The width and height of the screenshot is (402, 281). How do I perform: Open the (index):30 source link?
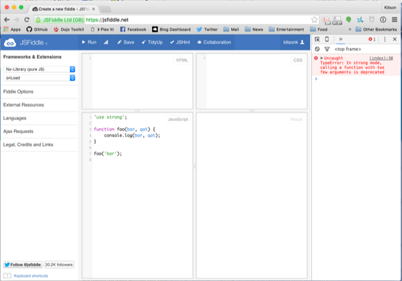click(381, 58)
